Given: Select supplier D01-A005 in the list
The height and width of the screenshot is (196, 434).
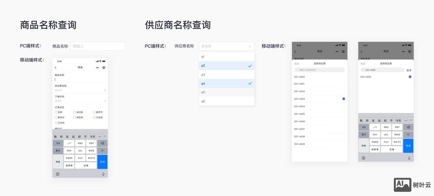Looking at the screenshot, I should (320, 114).
